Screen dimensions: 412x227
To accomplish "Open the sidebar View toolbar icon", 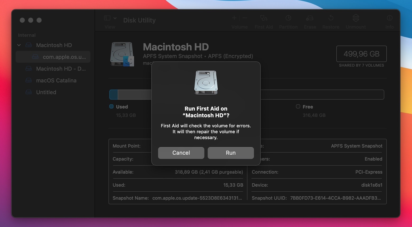I will (x=107, y=18).
